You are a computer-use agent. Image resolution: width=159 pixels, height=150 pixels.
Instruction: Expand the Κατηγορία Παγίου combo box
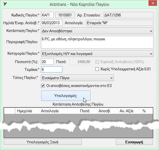97,54
